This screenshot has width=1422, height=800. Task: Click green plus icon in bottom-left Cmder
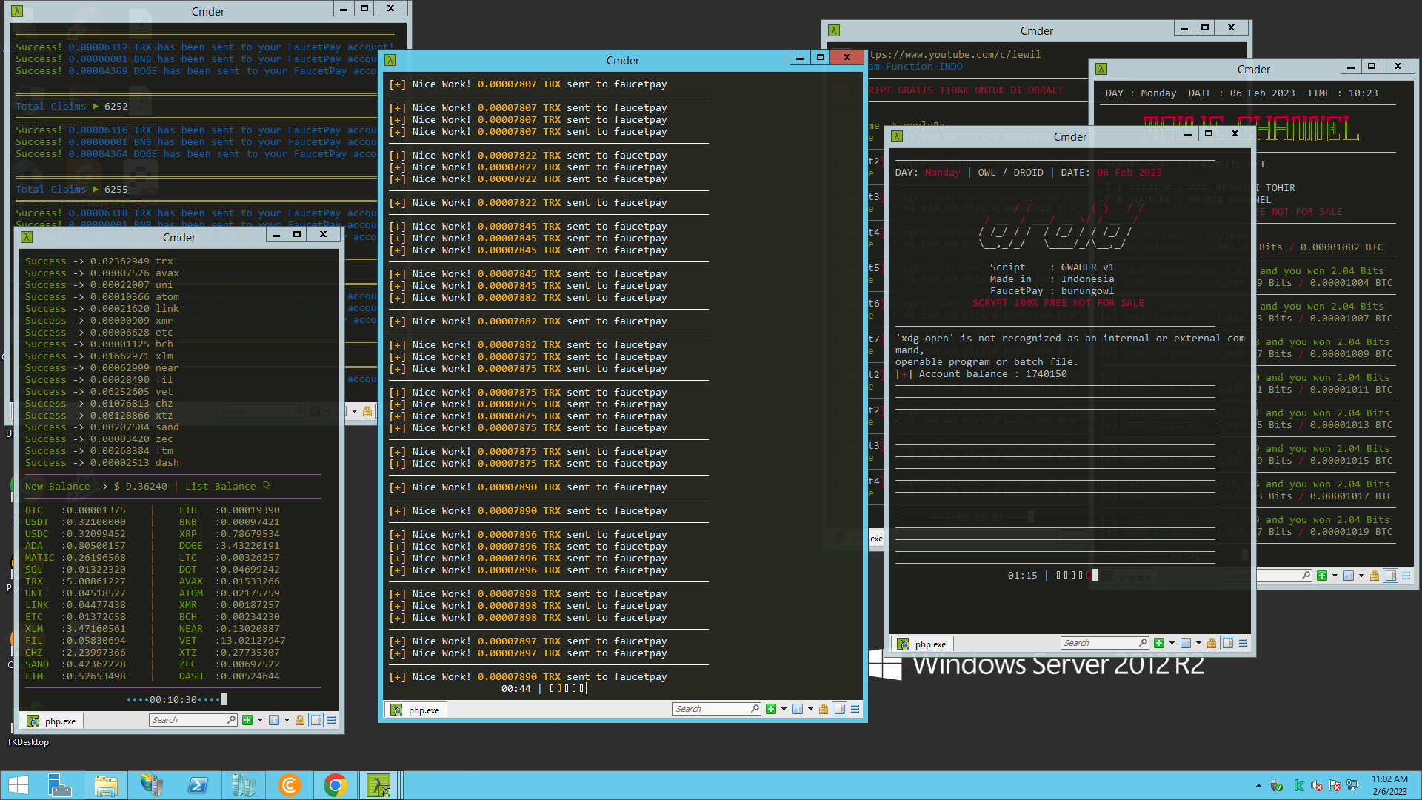tap(247, 721)
